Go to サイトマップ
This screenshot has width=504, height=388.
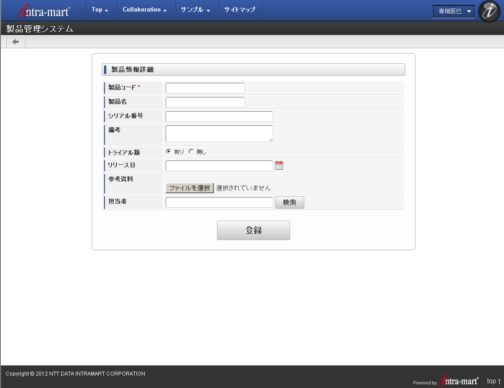(240, 10)
